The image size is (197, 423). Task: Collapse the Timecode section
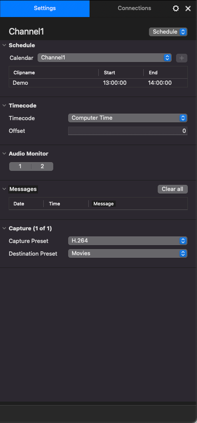4,105
